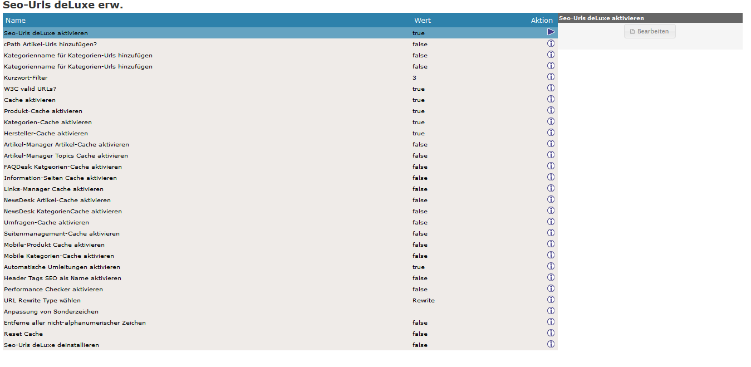The image size is (751, 367).
Task: Select the 'Reset Cache' row name
Action: coord(23,334)
